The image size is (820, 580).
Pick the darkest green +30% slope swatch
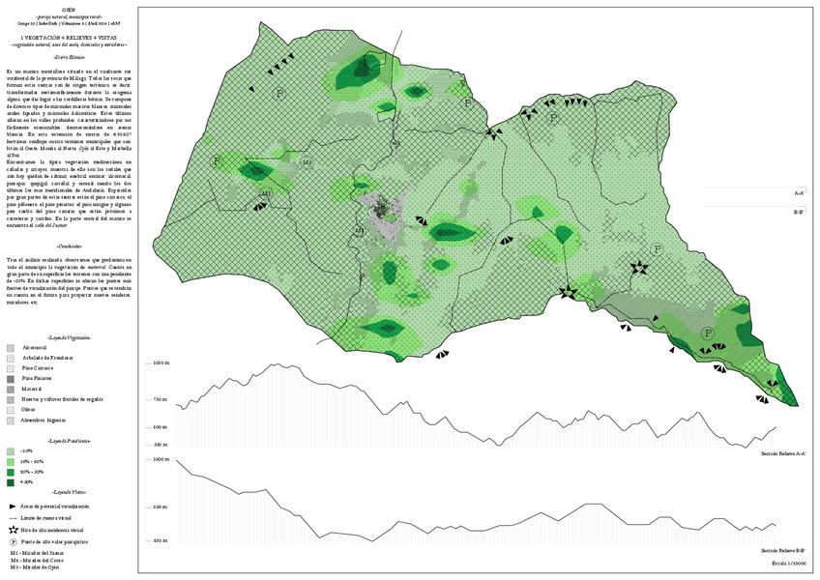[10, 481]
